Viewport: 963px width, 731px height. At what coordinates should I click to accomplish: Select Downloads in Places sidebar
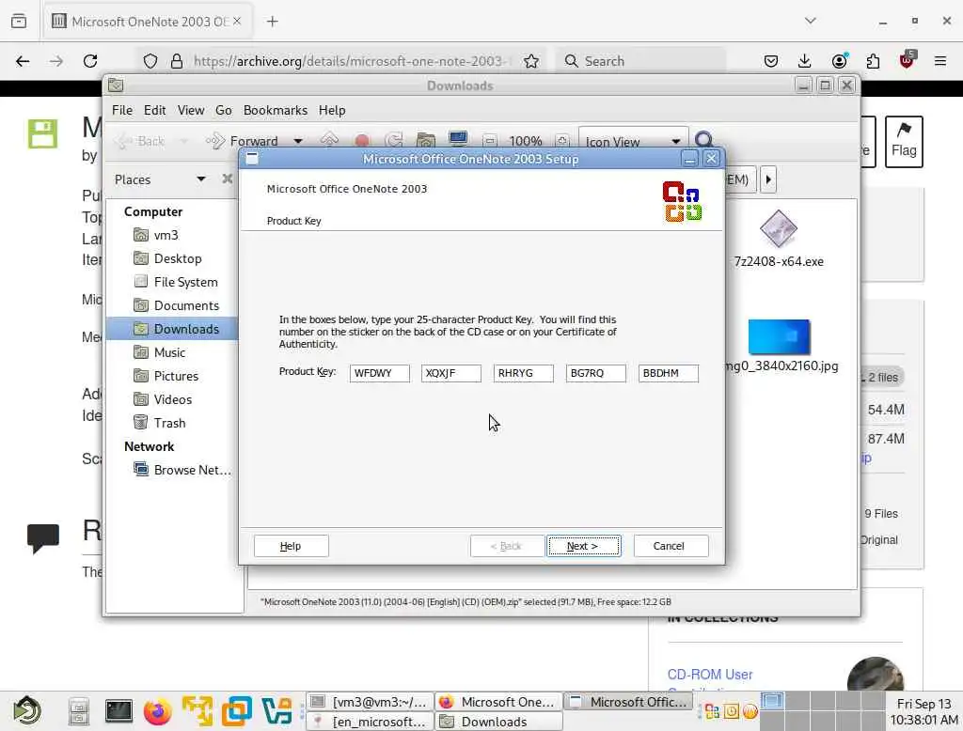pyautogui.click(x=172, y=329)
